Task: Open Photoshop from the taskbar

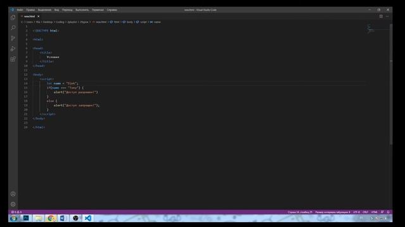Action: click(26, 218)
